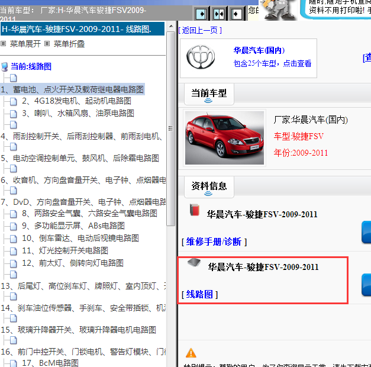This screenshot has width=371, height=367.
Task: Open 2、4G18发电机、起动机电路图
Action: (x=77, y=101)
